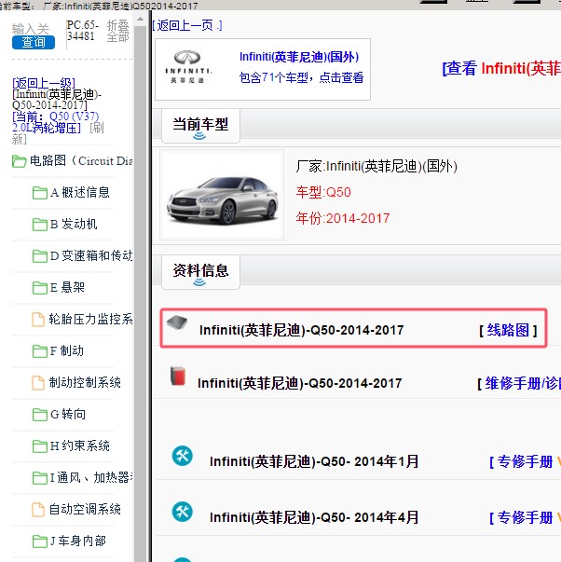Select the 当前车型 tab header
The width and height of the screenshot is (561, 562).
[200, 126]
